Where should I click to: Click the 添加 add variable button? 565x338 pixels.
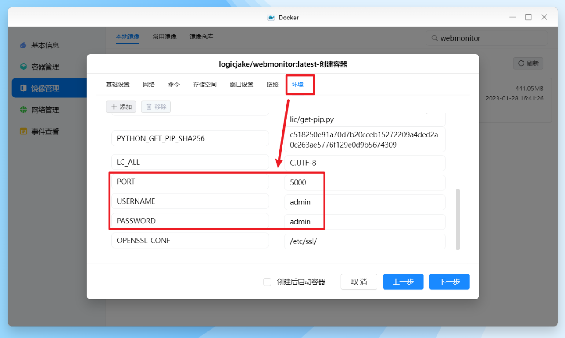121,106
